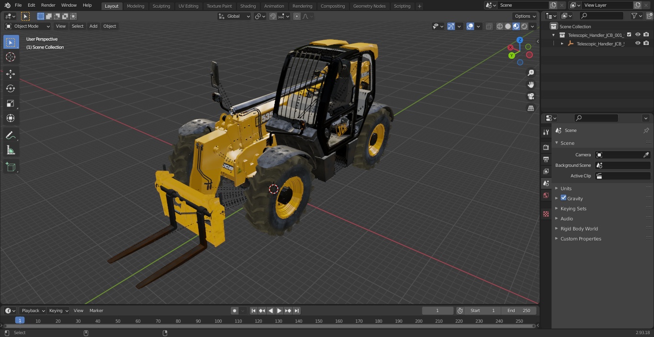The image size is (654, 337).
Task: Click the End frame field
Action: [519, 311]
